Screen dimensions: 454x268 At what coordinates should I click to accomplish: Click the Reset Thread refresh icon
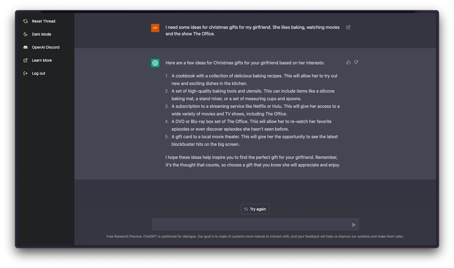tap(25, 21)
